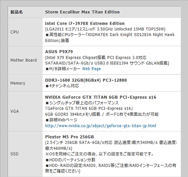Click the bullet square before HDD-RAIDの設定
This screenshot has width=188, height=177.
coord(47,166)
